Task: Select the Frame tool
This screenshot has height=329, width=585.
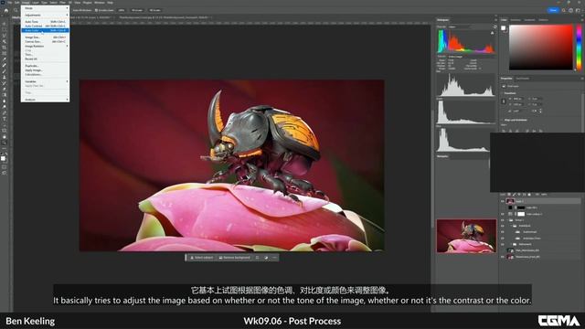Action: pos(4,53)
